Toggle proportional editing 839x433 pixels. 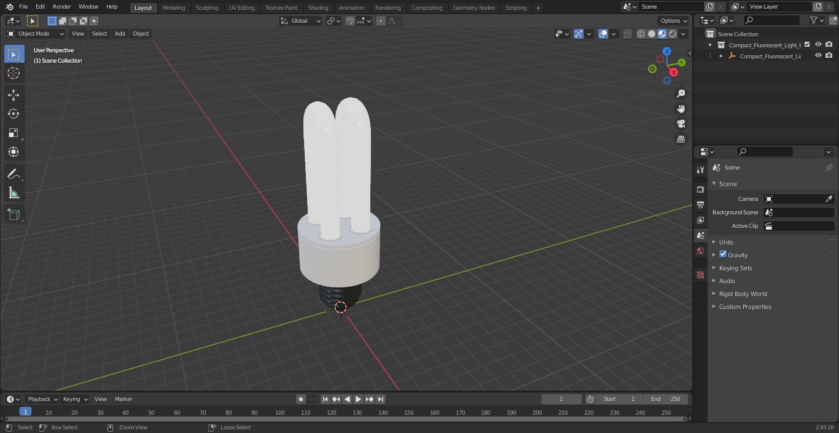pyautogui.click(x=381, y=21)
